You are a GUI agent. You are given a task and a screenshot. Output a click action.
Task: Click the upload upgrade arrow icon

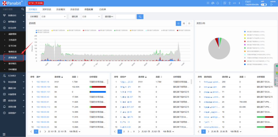click(230, 3)
